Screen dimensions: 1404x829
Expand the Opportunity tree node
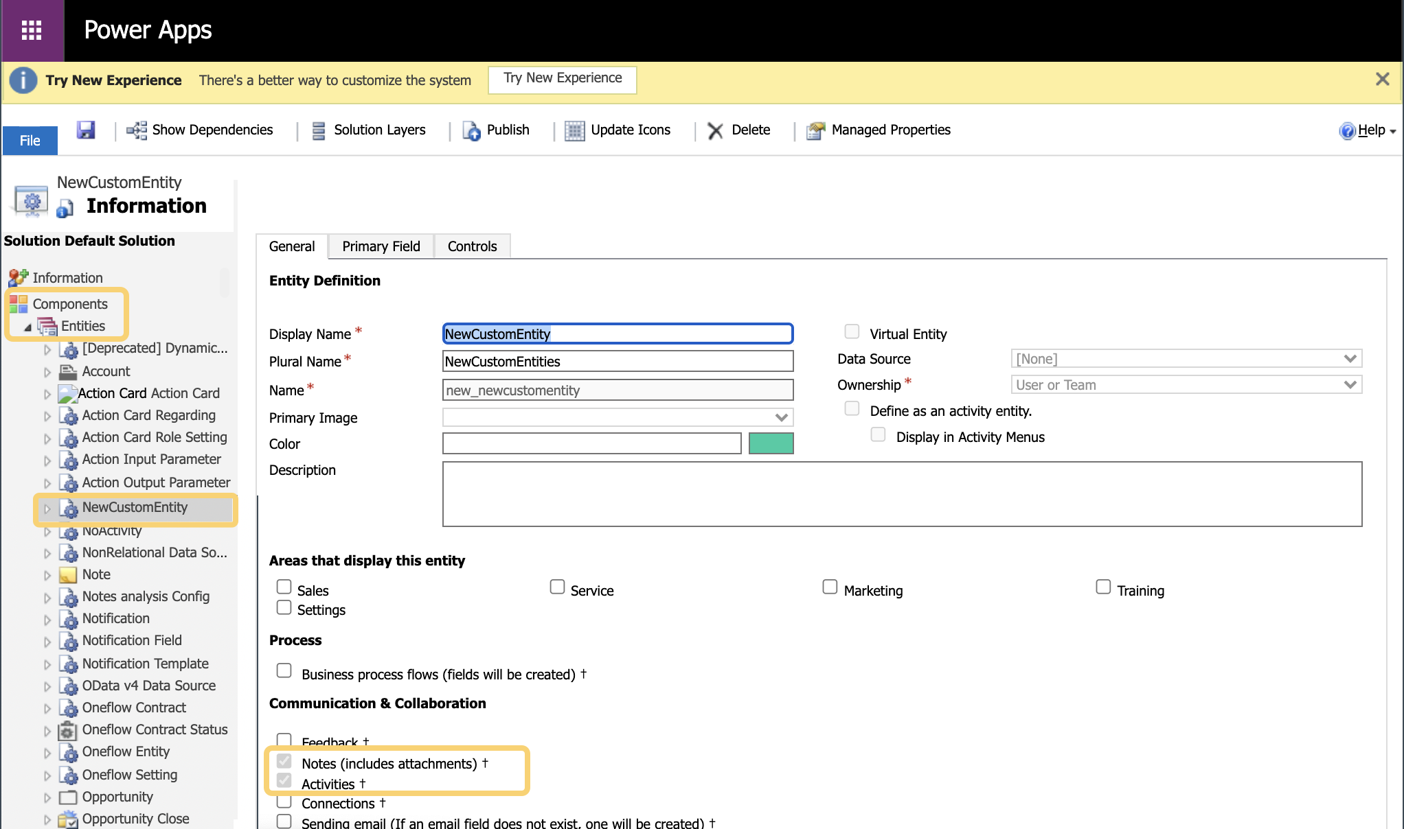(47, 797)
